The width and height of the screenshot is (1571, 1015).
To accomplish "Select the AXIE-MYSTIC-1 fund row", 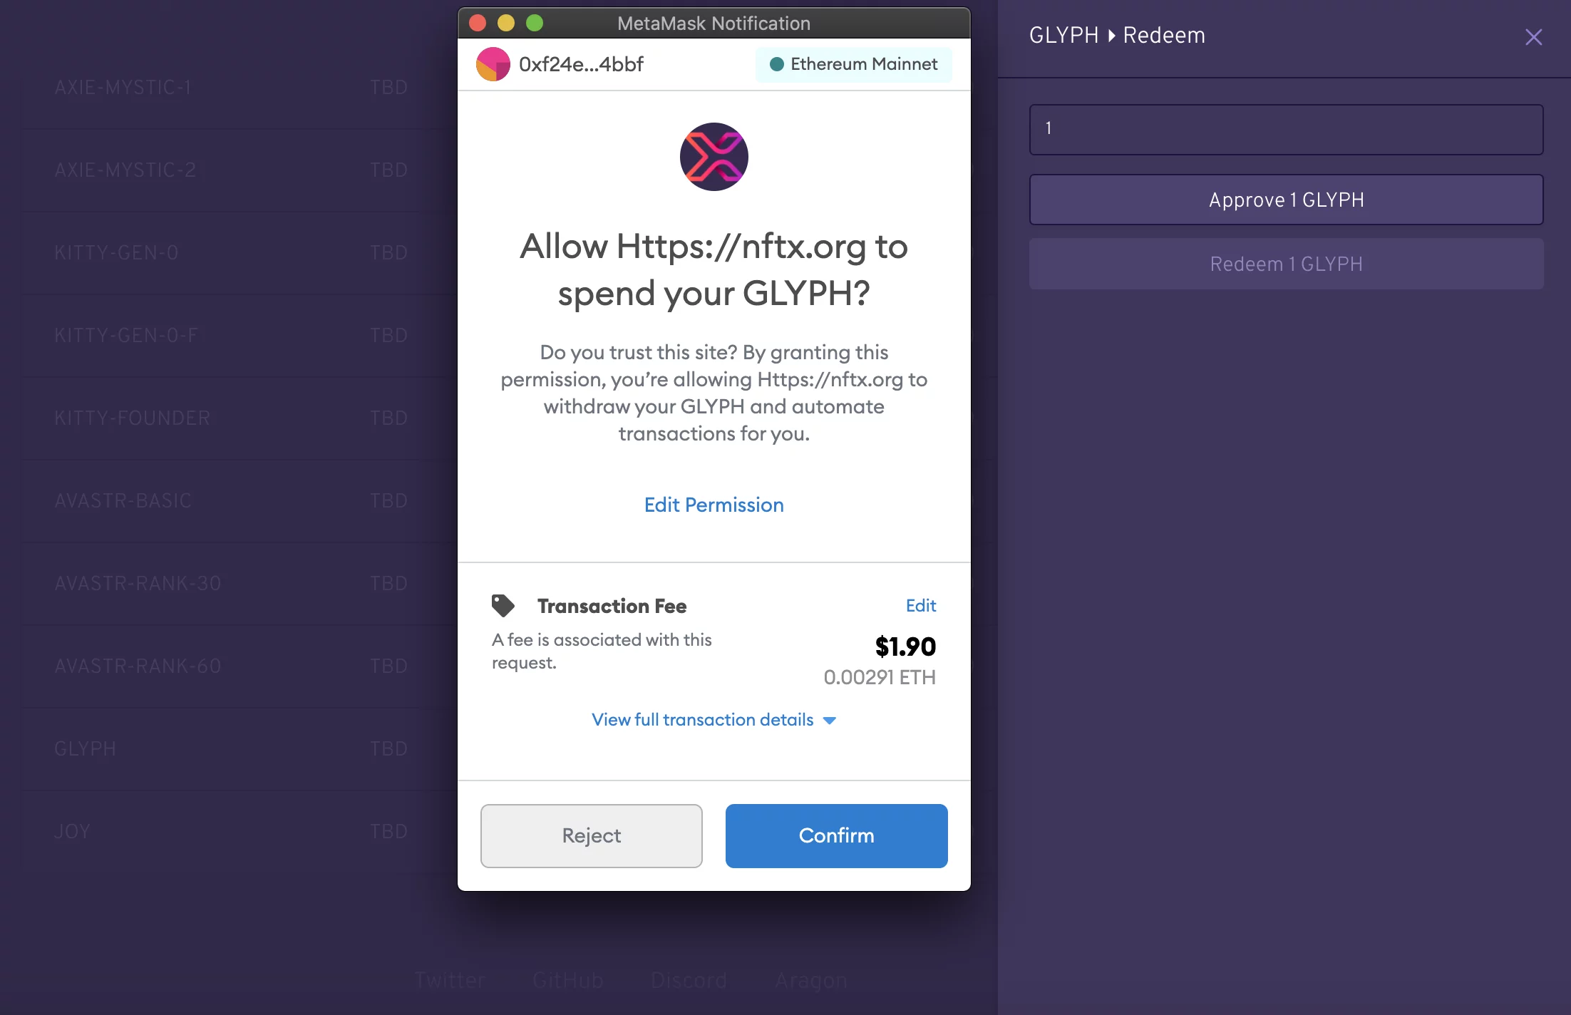I will click(x=239, y=87).
